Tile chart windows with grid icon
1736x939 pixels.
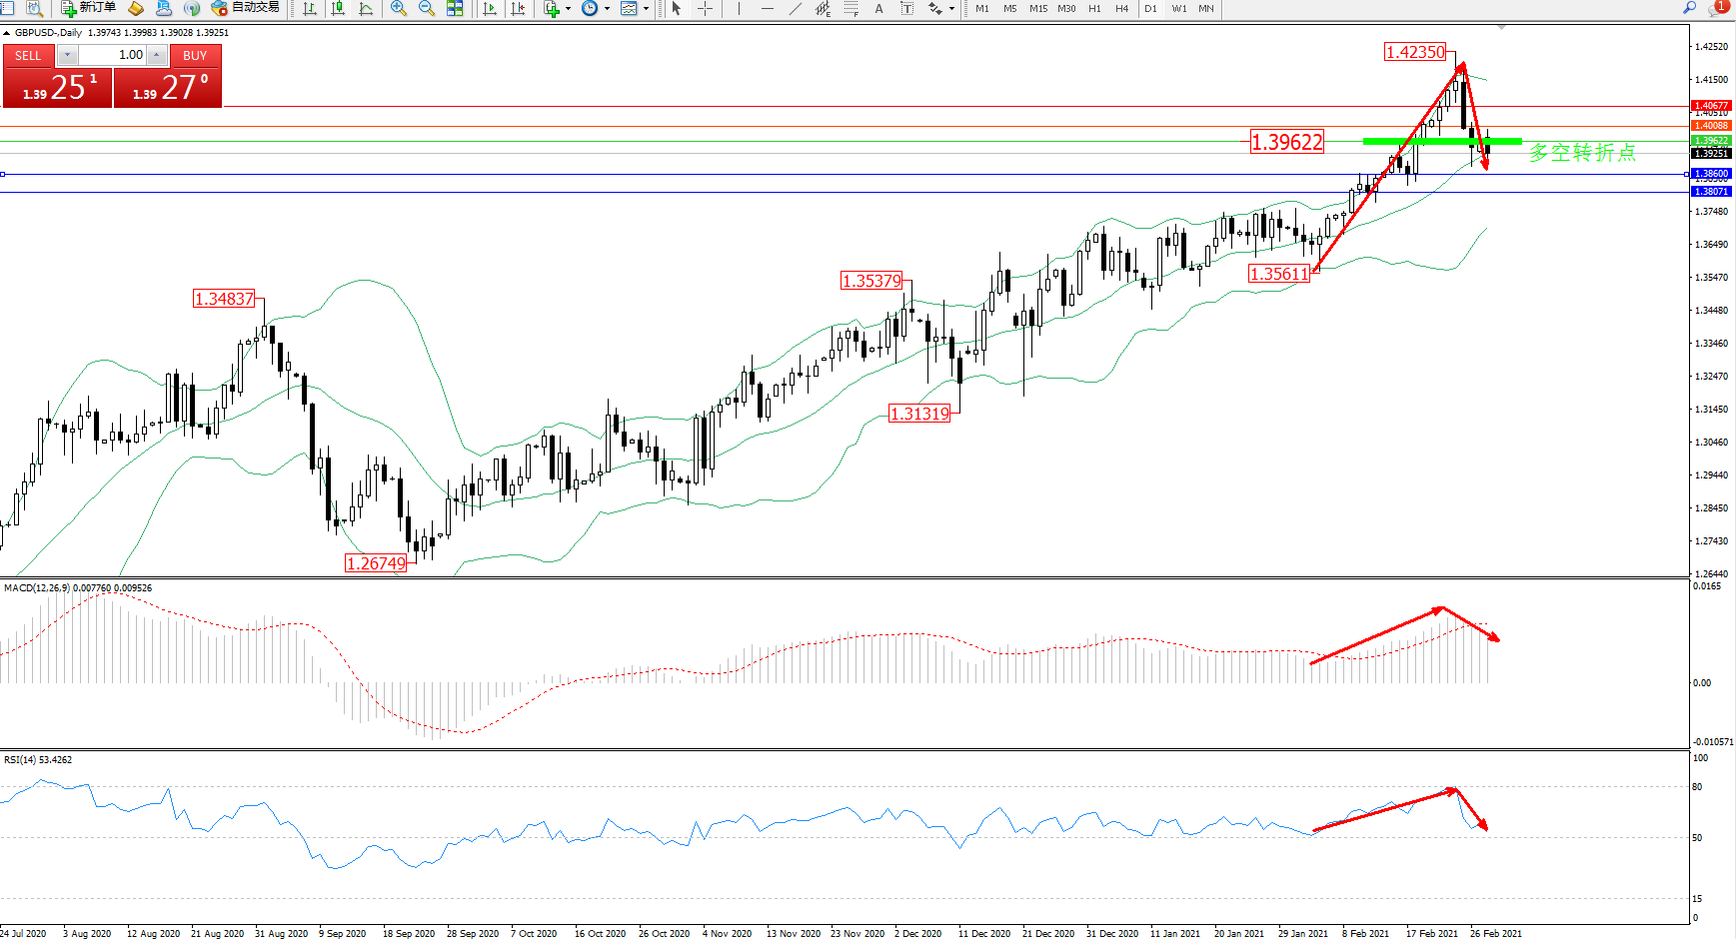tap(455, 8)
